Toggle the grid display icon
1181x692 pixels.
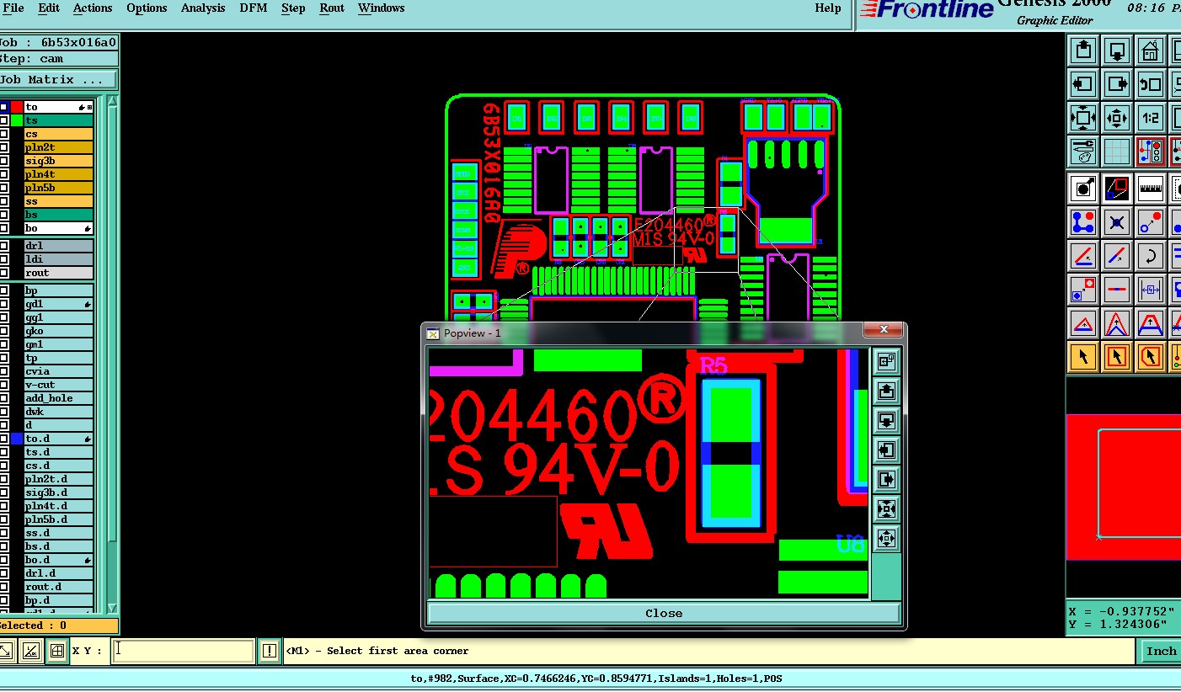pyautogui.click(x=1116, y=152)
